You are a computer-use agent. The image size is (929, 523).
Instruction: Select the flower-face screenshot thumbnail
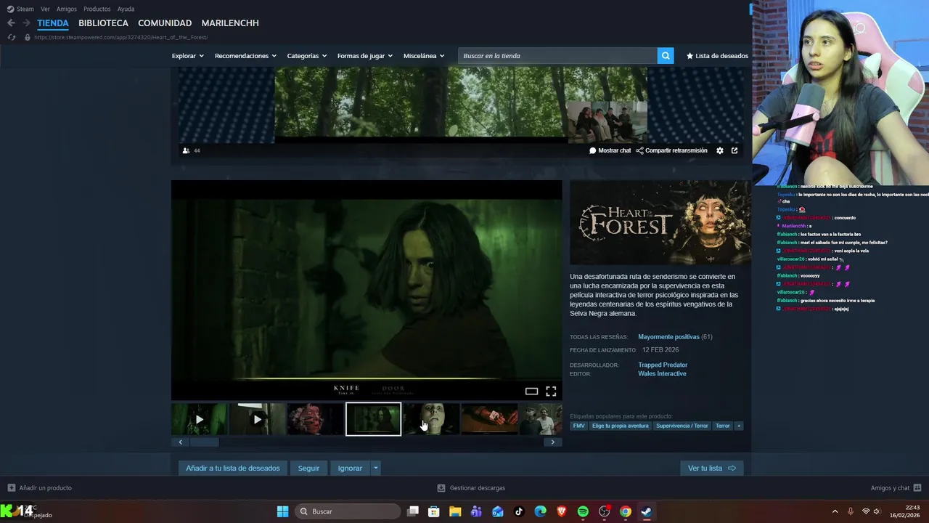coord(315,419)
